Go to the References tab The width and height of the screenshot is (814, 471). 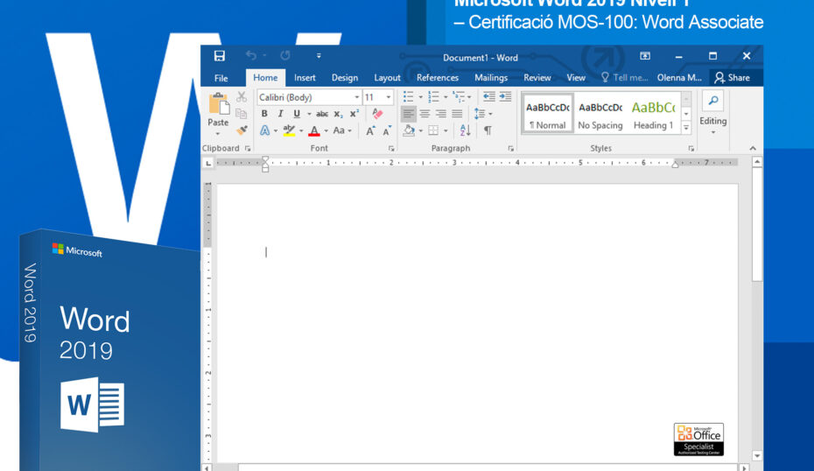438,78
